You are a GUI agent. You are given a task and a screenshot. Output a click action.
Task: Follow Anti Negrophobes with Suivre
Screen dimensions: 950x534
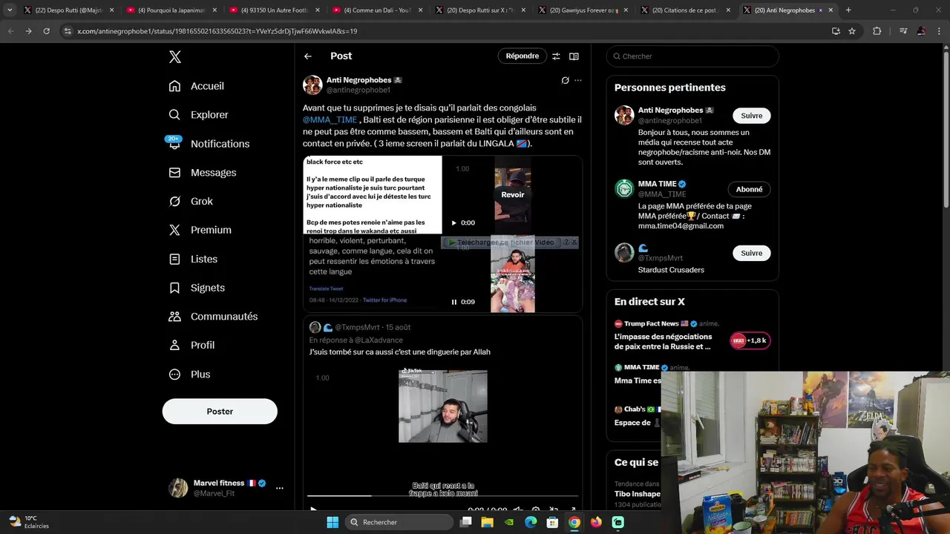[x=751, y=116]
